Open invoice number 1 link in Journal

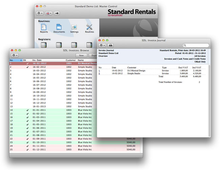pyautogui.click(x=99, y=71)
